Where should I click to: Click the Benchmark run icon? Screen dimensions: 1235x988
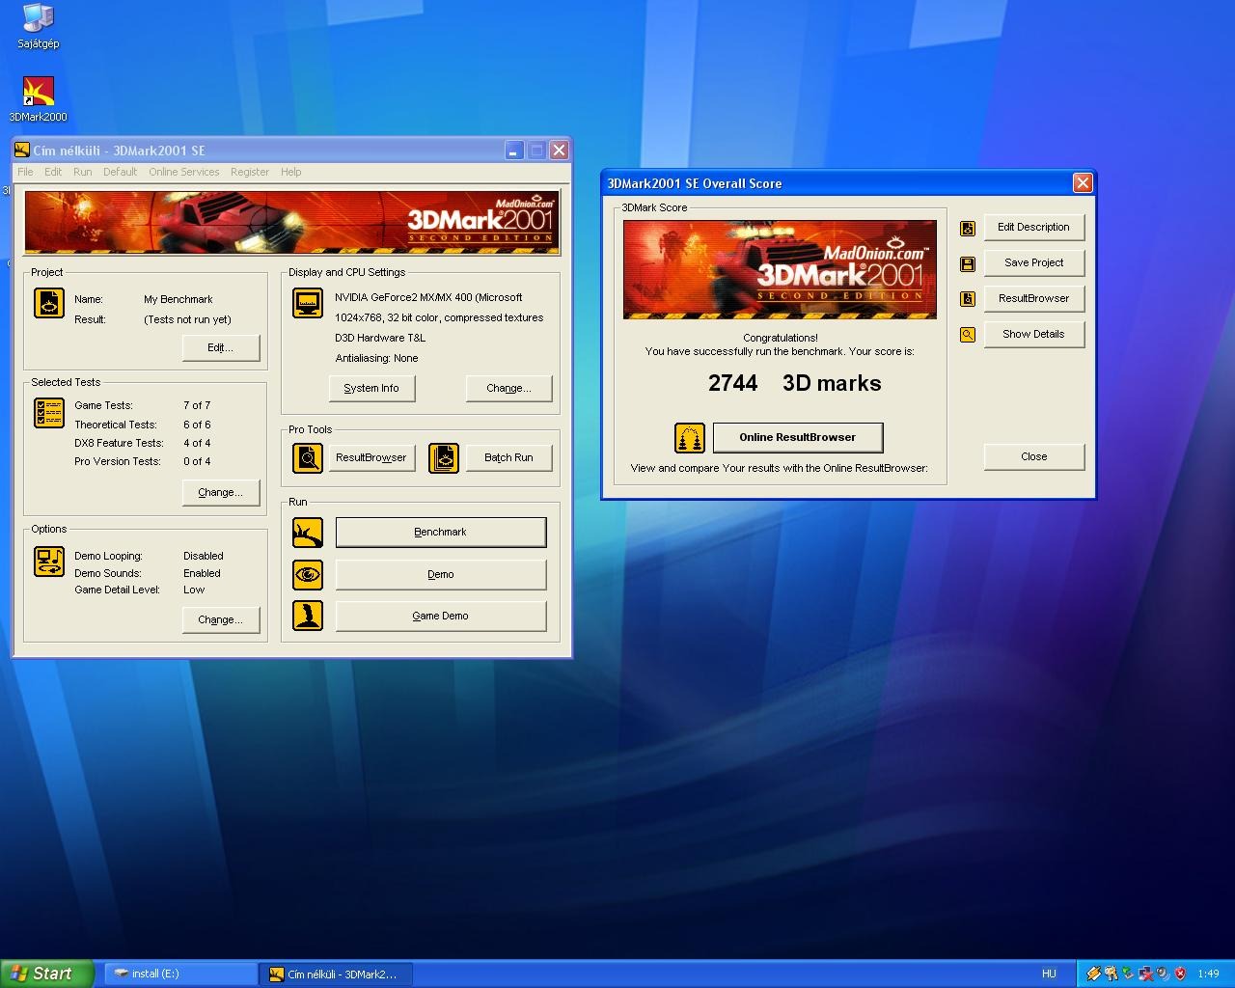tap(308, 533)
